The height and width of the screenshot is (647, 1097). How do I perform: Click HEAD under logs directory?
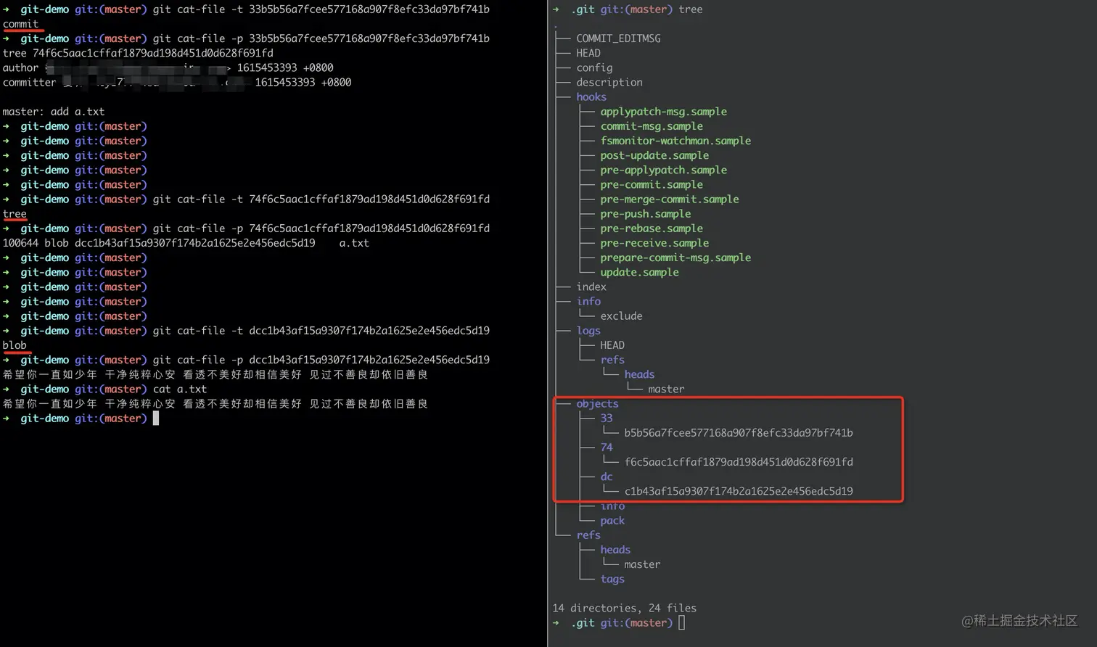point(612,345)
